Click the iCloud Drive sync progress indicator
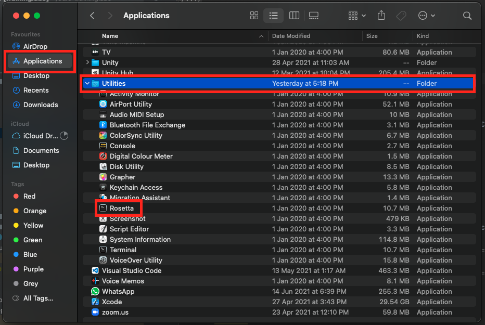The width and height of the screenshot is (485, 325). 64,136
